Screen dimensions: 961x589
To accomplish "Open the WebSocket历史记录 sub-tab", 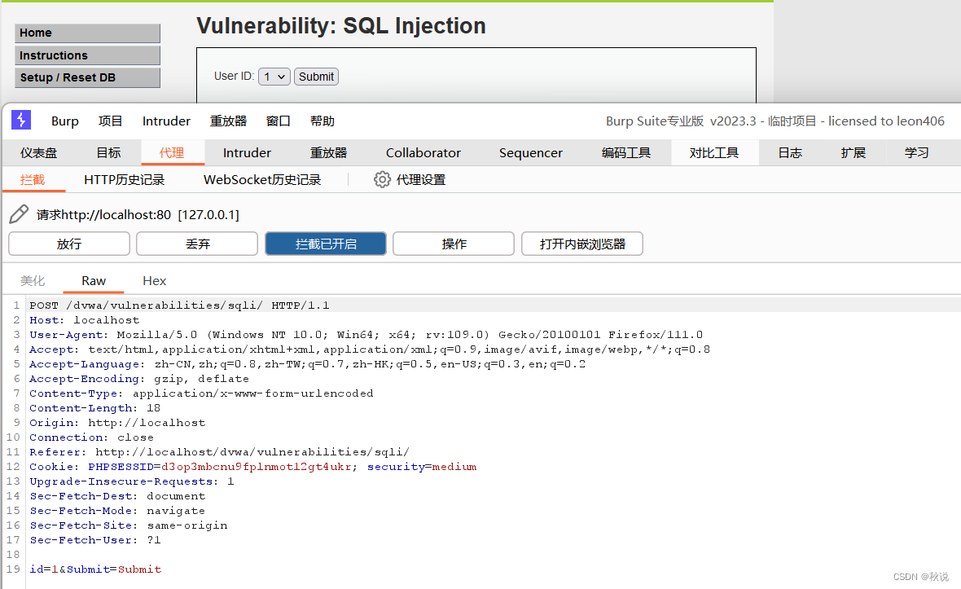I will pyautogui.click(x=262, y=179).
